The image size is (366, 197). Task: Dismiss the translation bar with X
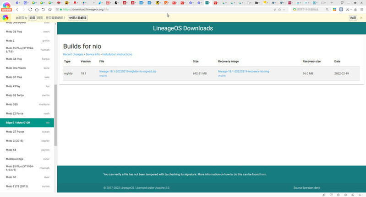361,18
